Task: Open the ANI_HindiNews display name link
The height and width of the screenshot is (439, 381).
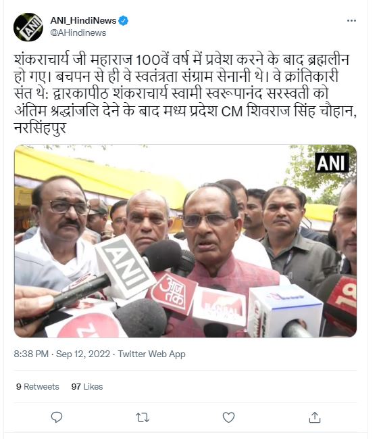Action: (83, 21)
